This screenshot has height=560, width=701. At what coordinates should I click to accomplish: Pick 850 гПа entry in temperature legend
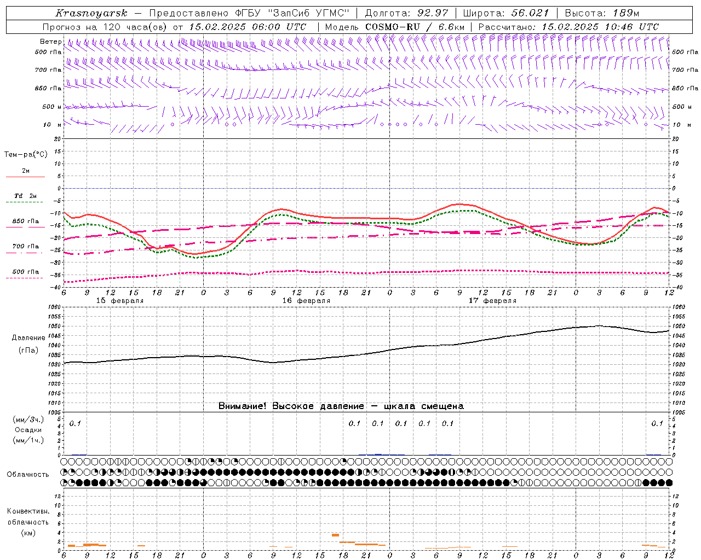pos(25,222)
